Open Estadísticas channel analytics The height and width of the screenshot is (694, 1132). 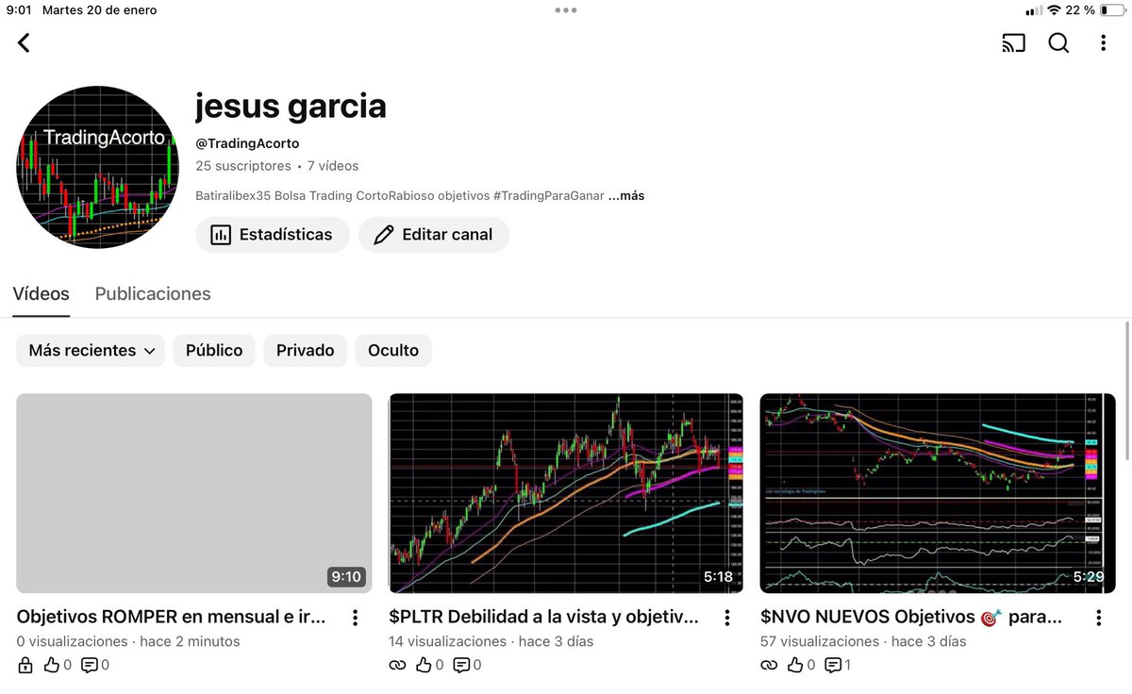point(272,235)
